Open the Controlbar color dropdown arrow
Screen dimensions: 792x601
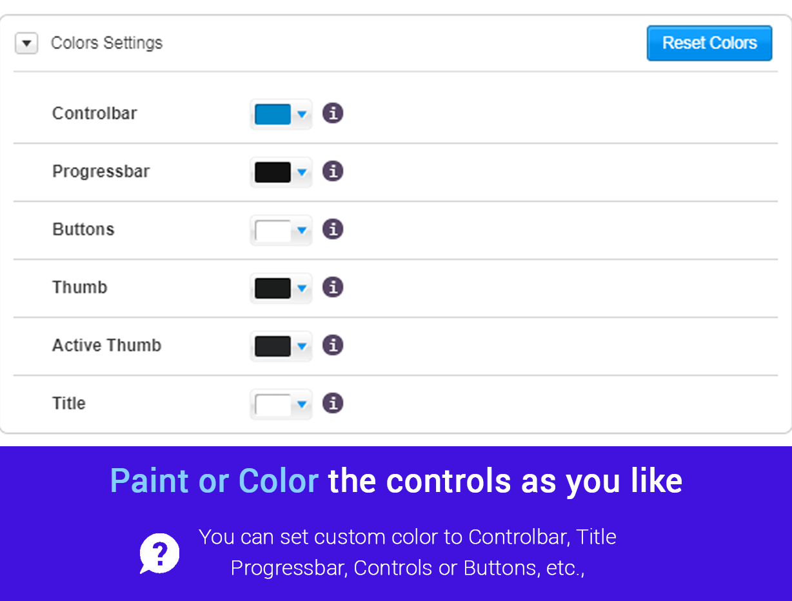pos(301,115)
